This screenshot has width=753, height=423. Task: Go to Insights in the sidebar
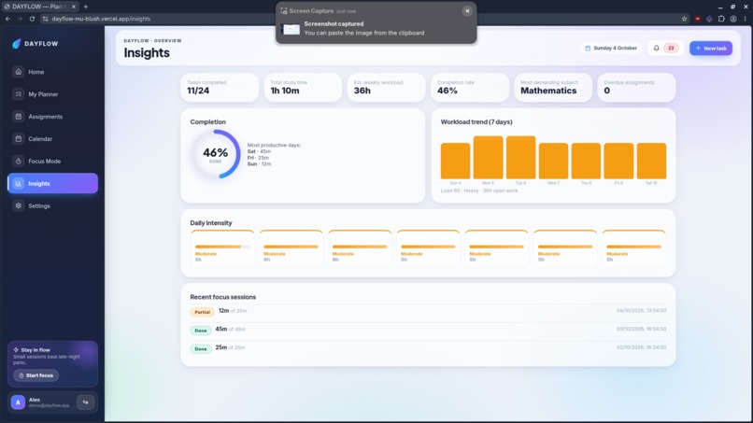(x=53, y=183)
